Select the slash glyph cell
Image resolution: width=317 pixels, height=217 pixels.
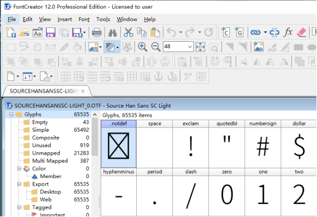191,192
